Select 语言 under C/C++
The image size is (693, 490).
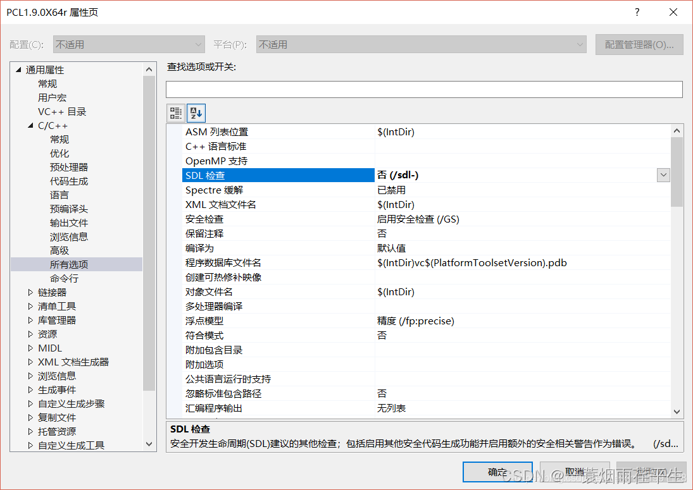(x=59, y=195)
